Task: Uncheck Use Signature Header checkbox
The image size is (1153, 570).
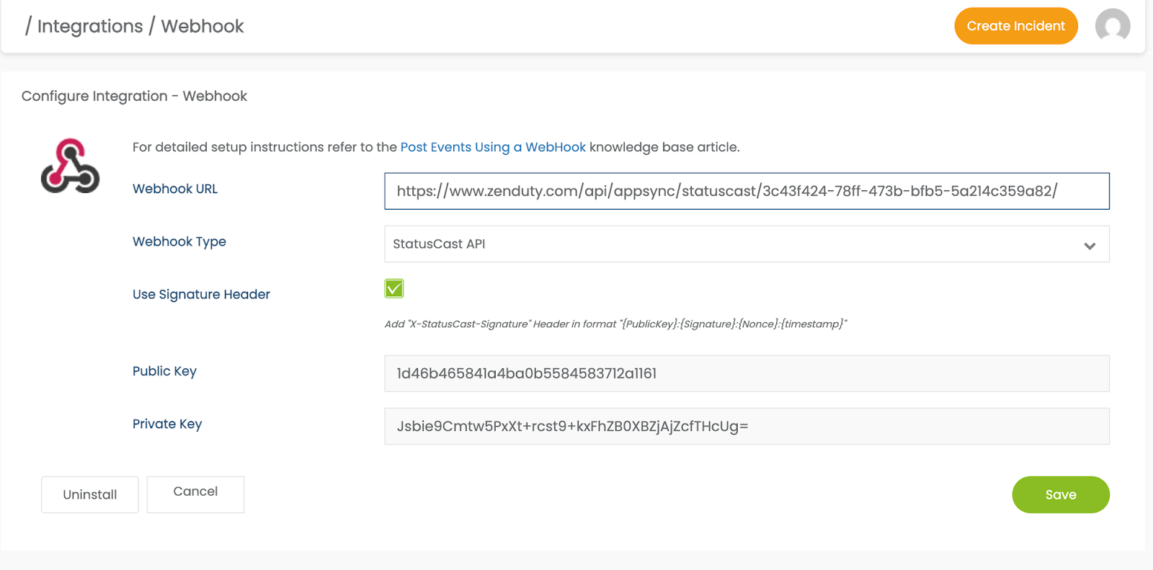Action: pyautogui.click(x=394, y=288)
